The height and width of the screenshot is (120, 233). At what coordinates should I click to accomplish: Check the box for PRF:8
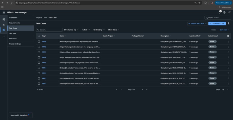pyautogui.click(x=39, y=47)
